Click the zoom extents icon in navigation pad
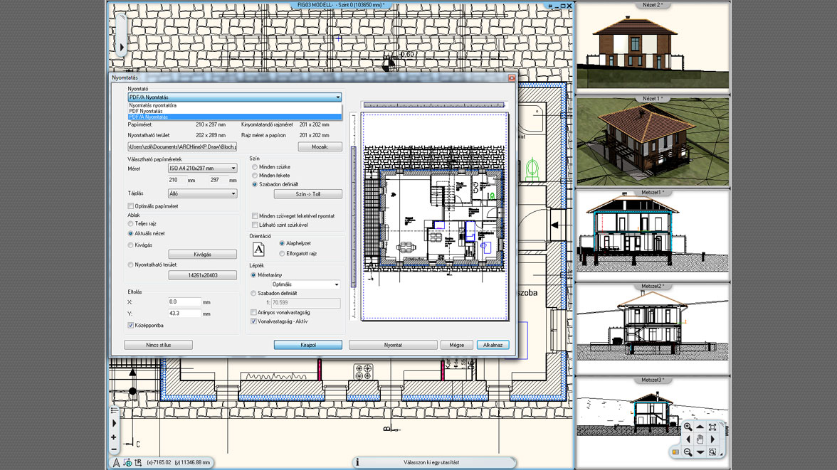The width and height of the screenshot is (837, 470). (x=712, y=427)
